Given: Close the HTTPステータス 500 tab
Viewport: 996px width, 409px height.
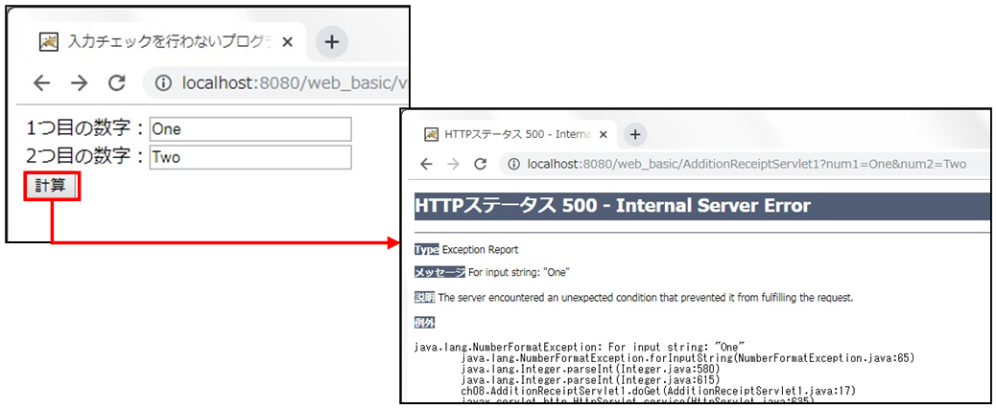Looking at the screenshot, I should [x=605, y=134].
